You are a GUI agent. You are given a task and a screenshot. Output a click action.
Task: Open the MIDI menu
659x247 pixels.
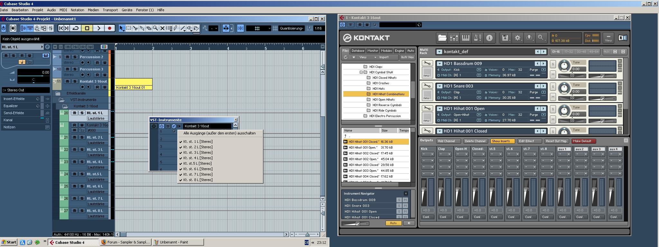(63, 10)
